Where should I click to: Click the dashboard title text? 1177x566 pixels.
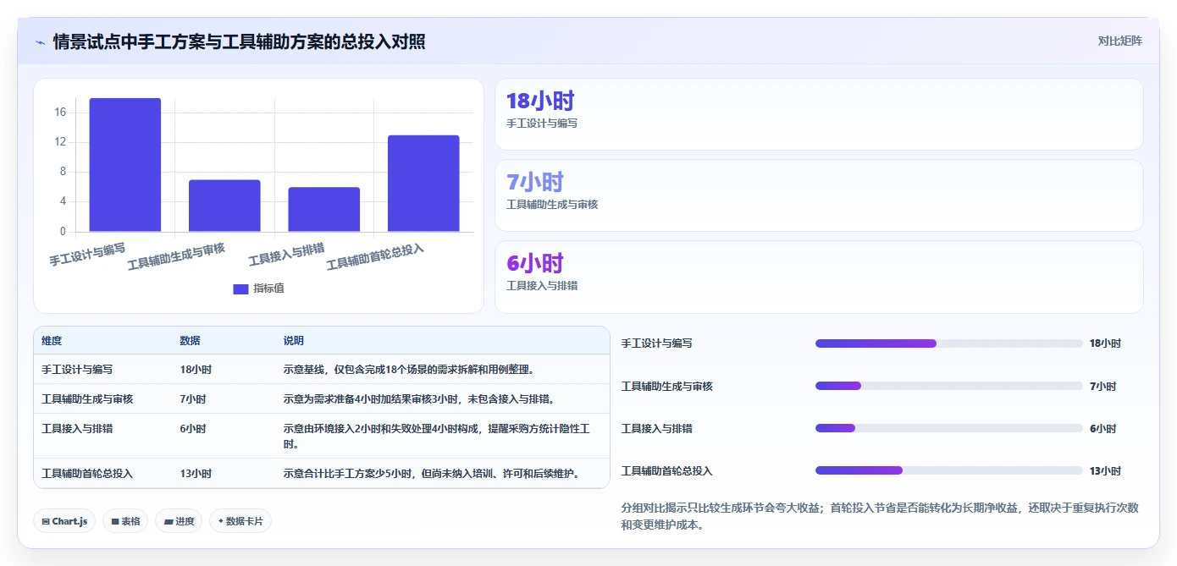239,41
